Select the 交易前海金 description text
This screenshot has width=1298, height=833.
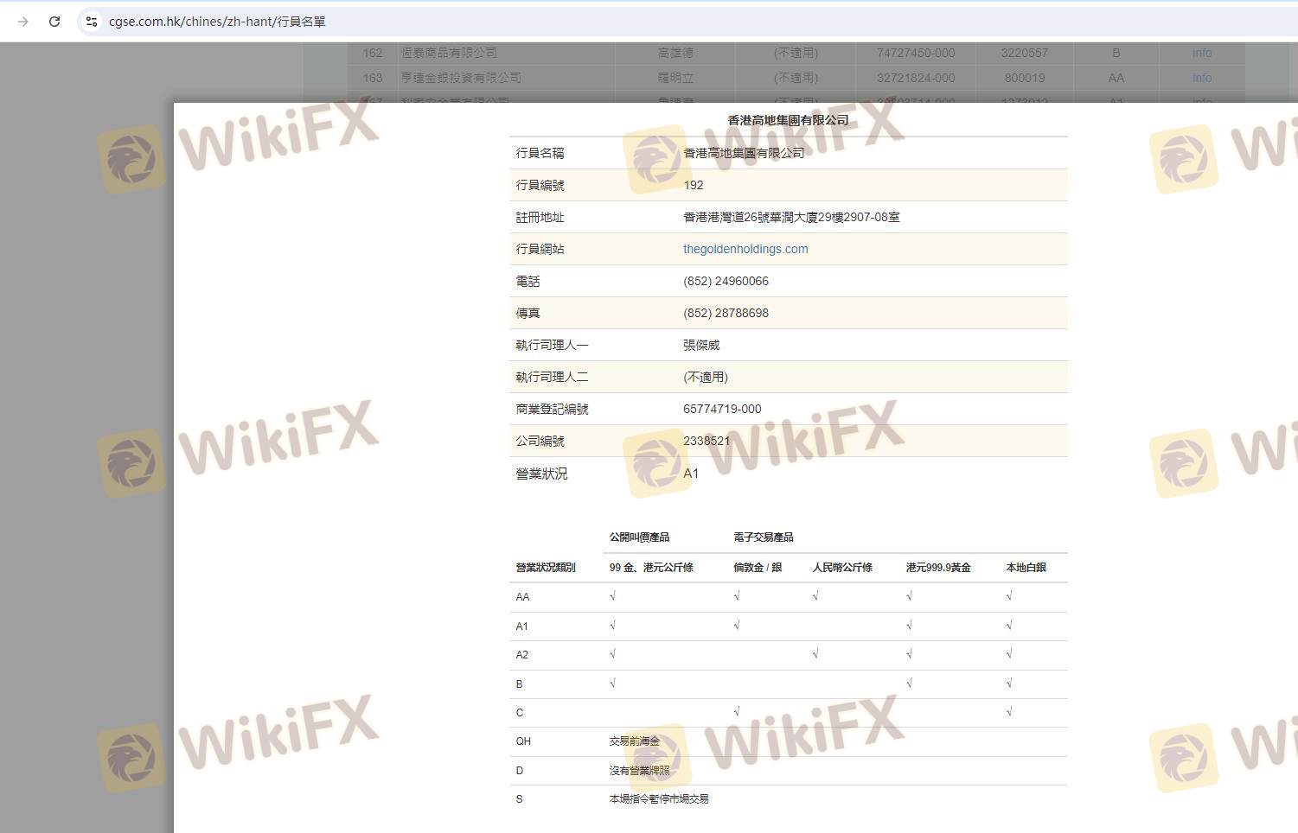[x=634, y=741]
